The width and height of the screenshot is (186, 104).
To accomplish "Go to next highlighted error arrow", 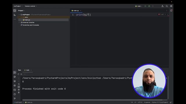I will coord(167,14).
